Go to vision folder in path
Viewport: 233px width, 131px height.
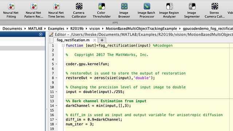pyautogui.click(x=95, y=28)
